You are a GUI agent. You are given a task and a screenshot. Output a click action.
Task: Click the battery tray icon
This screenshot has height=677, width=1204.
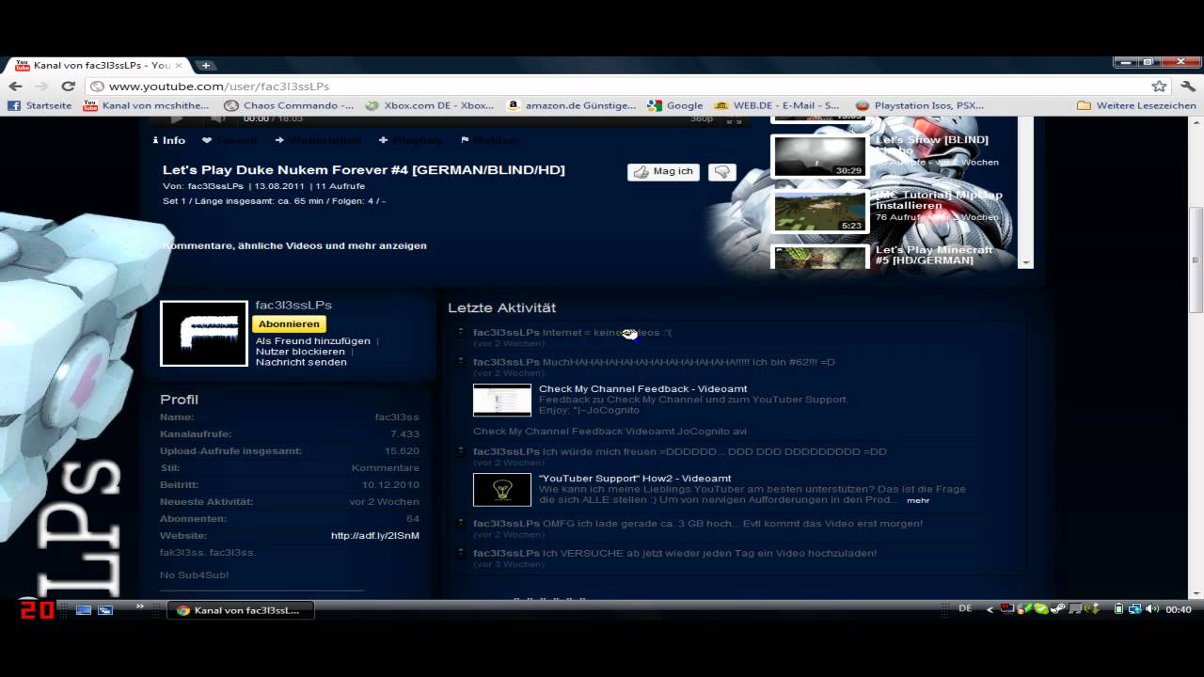1118,609
